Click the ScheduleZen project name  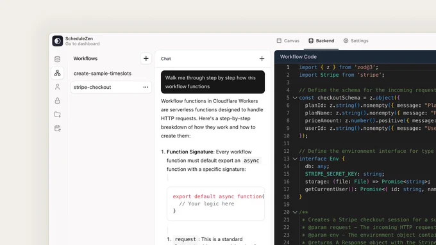click(79, 38)
